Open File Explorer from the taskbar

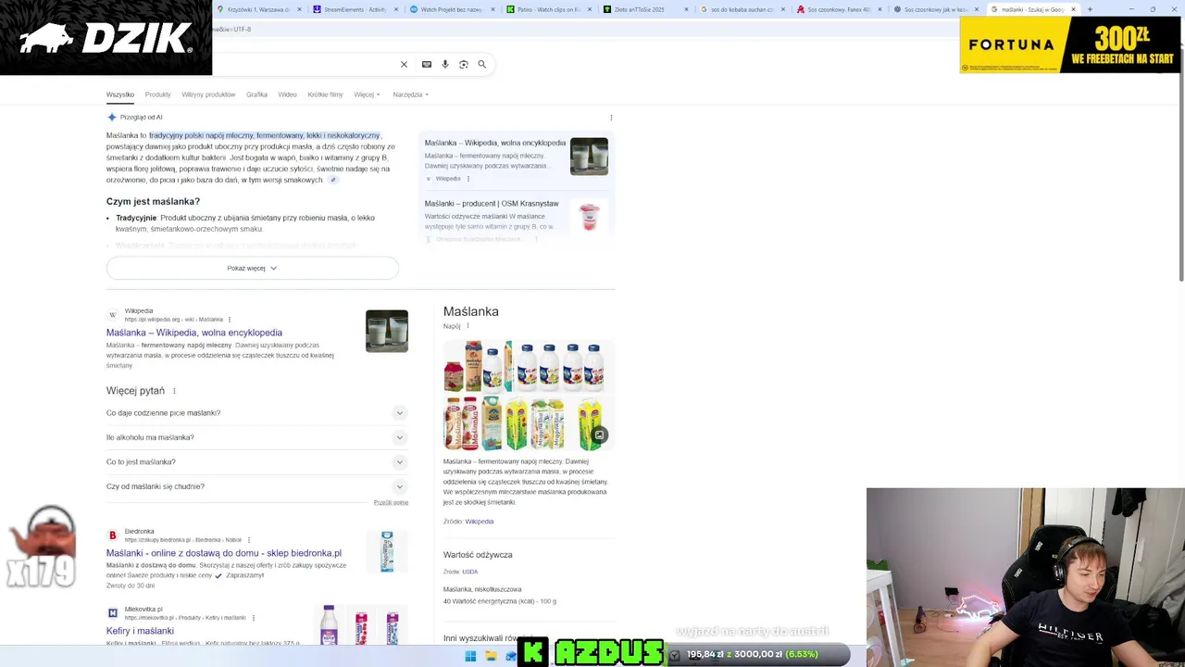491,656
